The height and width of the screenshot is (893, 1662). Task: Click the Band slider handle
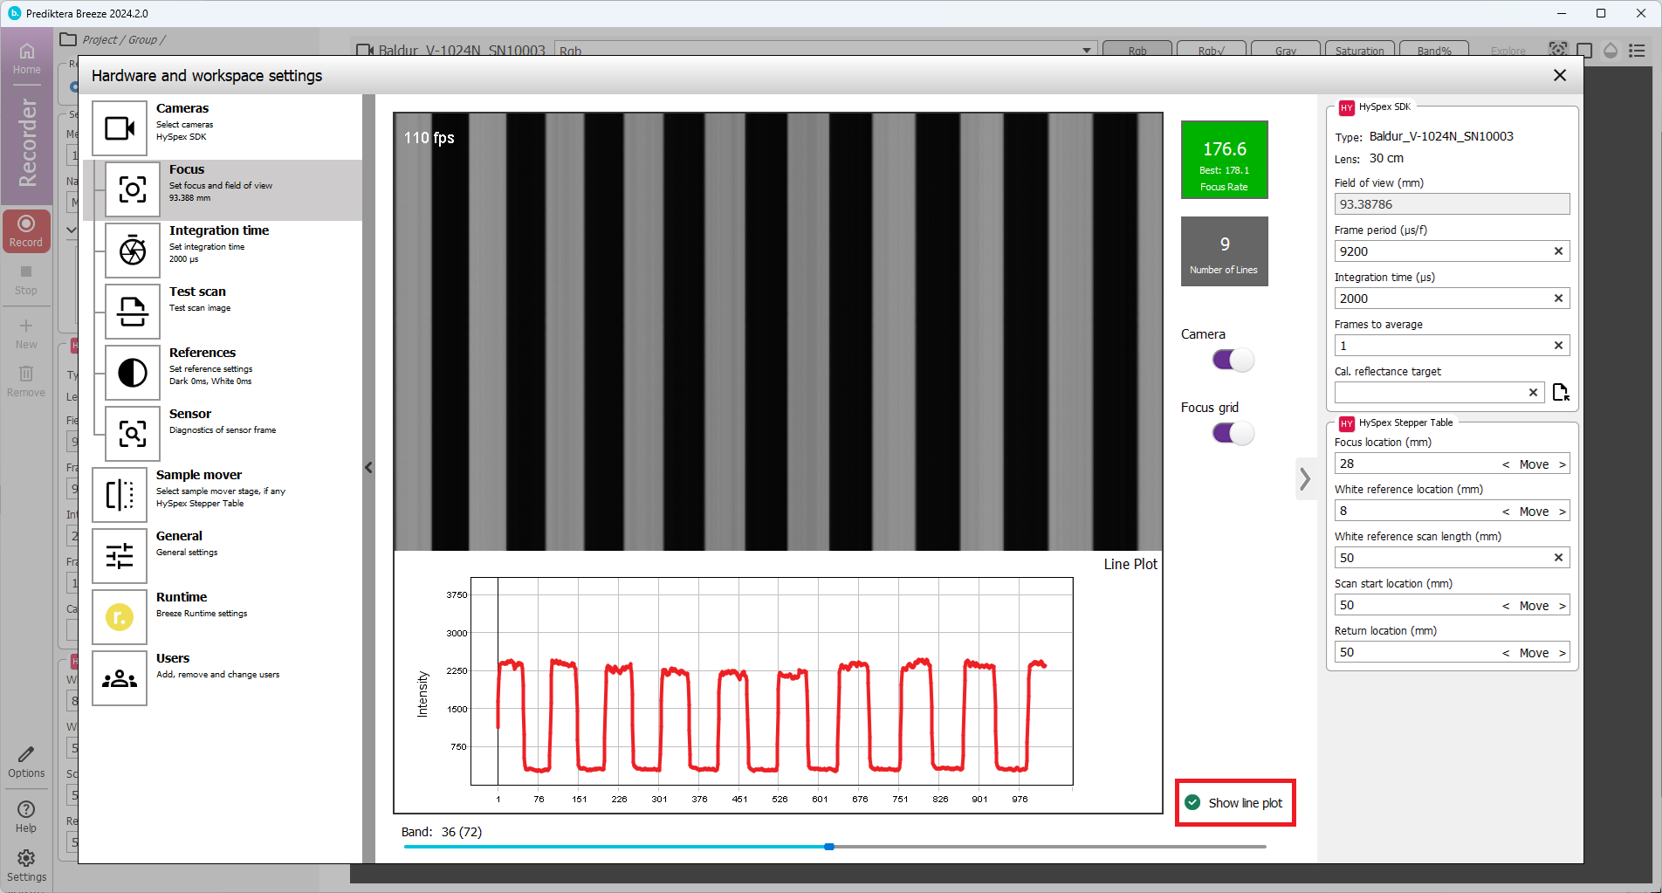click(x=829, y=847)
